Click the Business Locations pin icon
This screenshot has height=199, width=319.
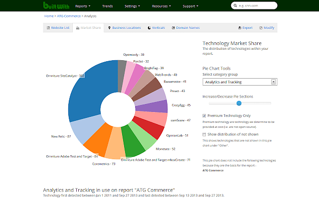[109, 28]
